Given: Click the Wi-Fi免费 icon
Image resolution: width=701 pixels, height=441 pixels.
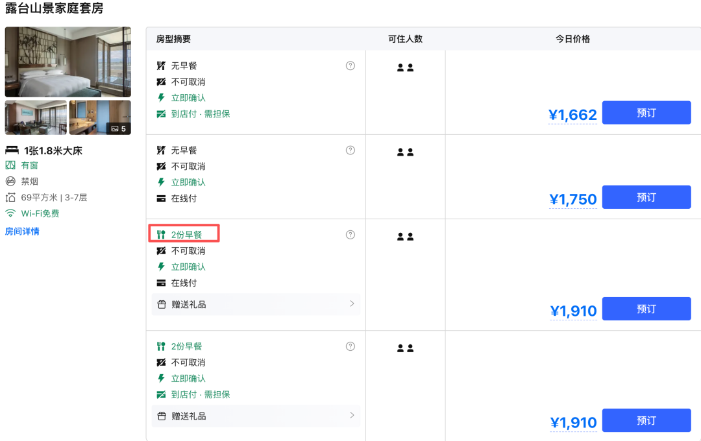Looking at the screenshot, I should 10,213.
